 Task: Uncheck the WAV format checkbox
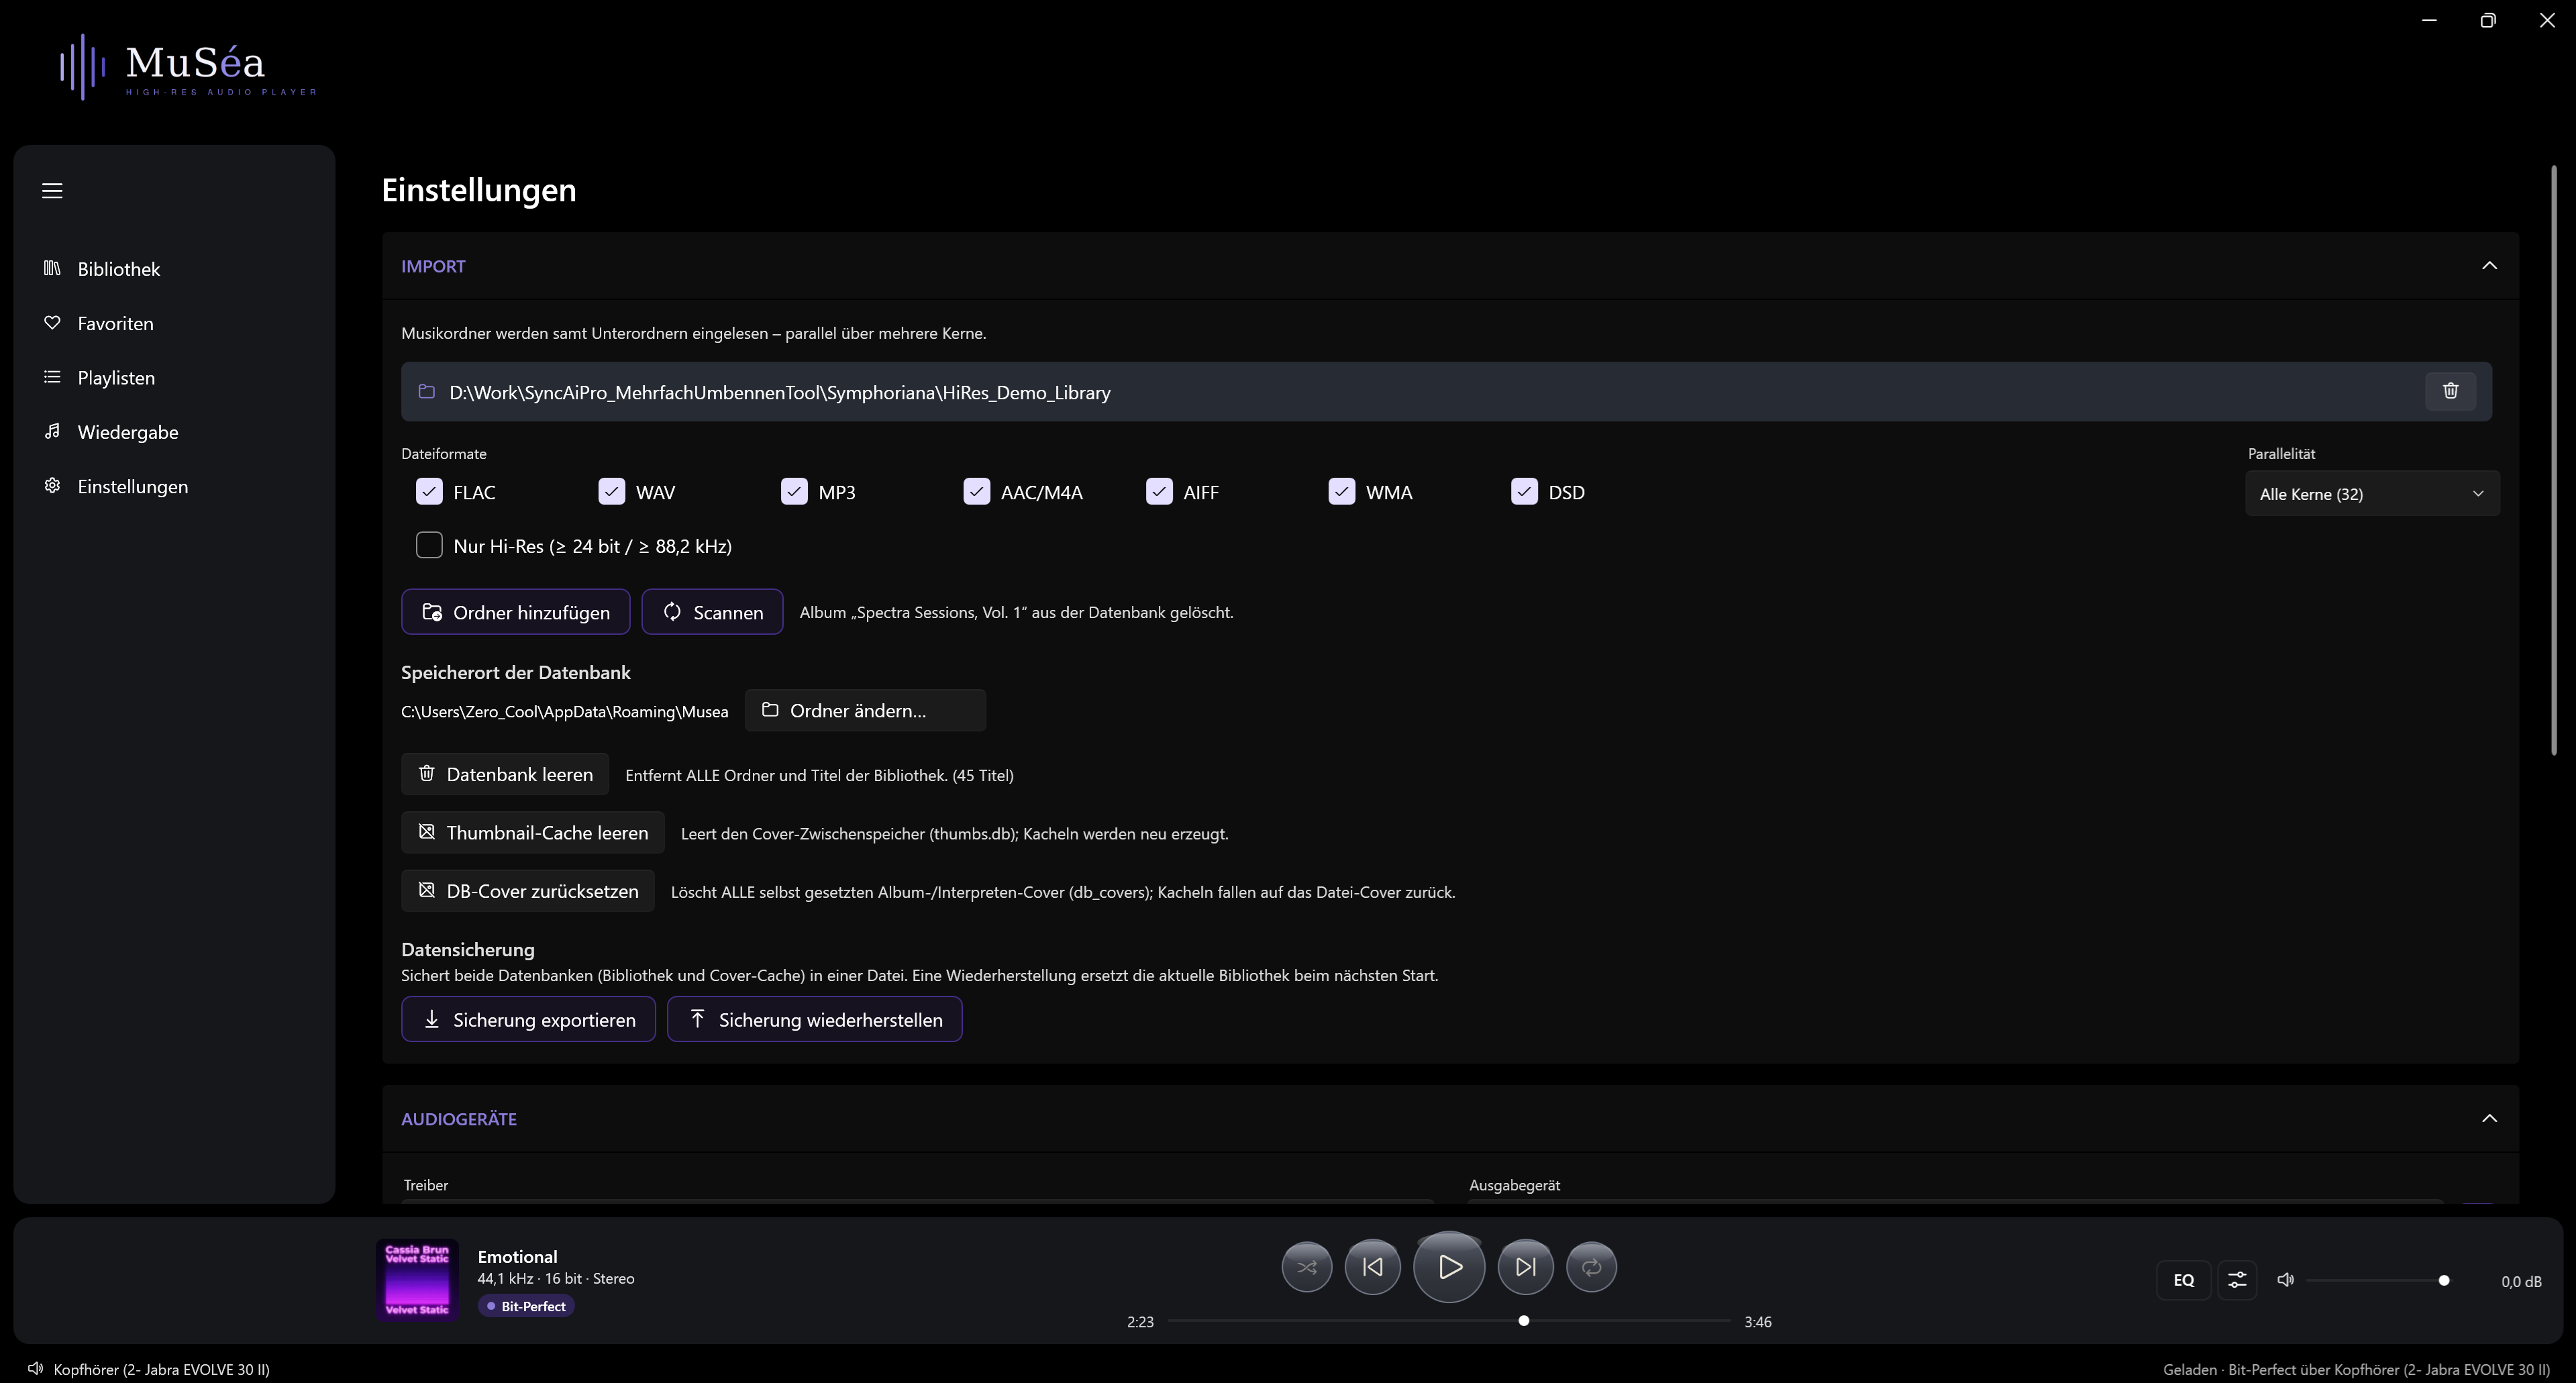point(611,491)
